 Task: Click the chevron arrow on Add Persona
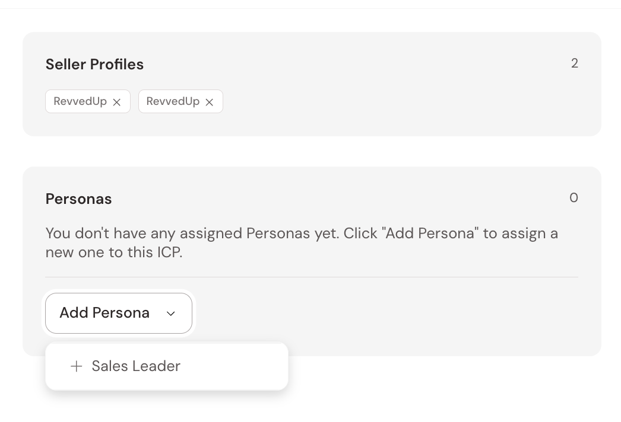(x=171, y=314)
